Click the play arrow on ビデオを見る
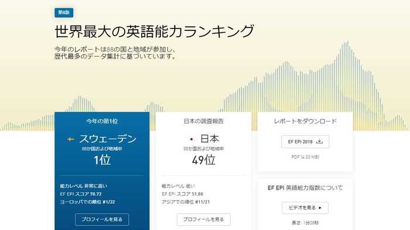The height and width of the screenshot is (230, 410). tap(320, 208)
